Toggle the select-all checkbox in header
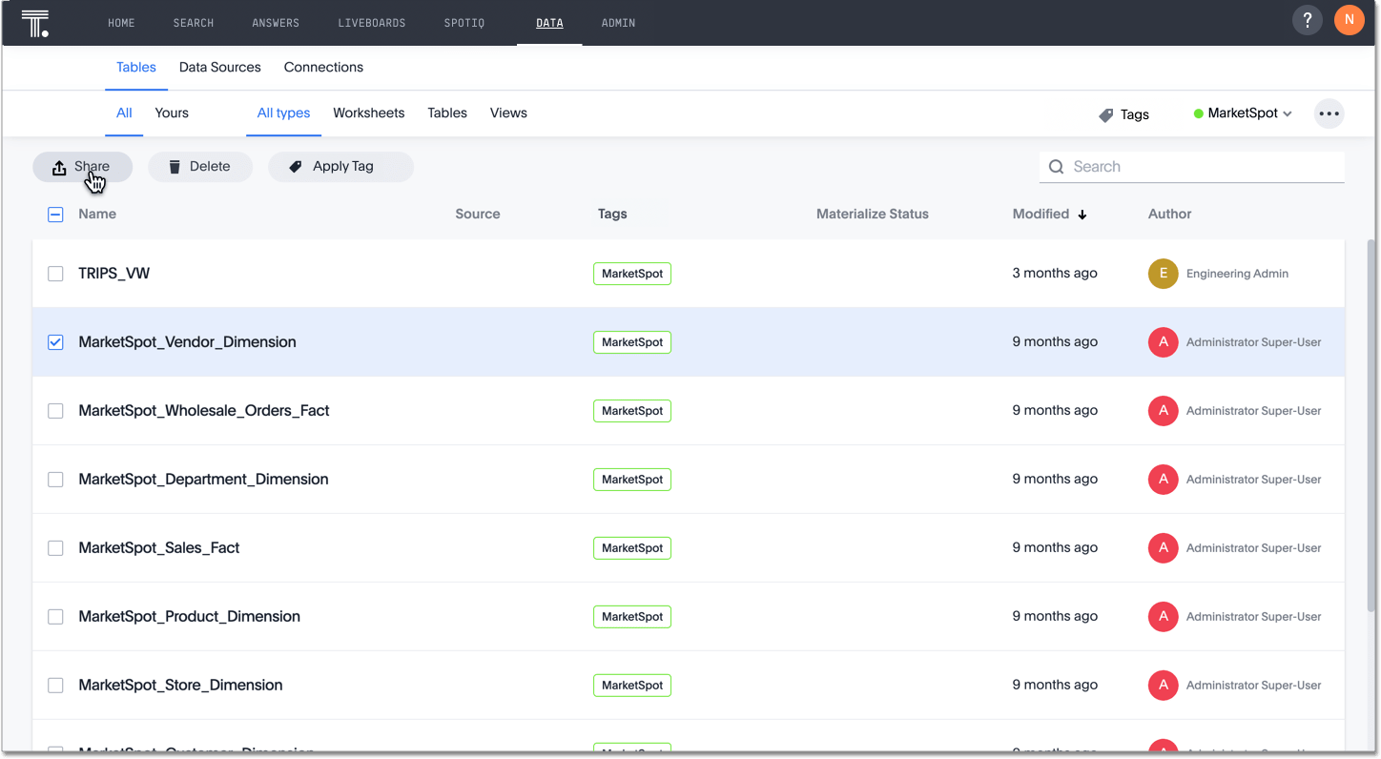Viewport: 1381px width, 759px height. (x=55, y=215)
